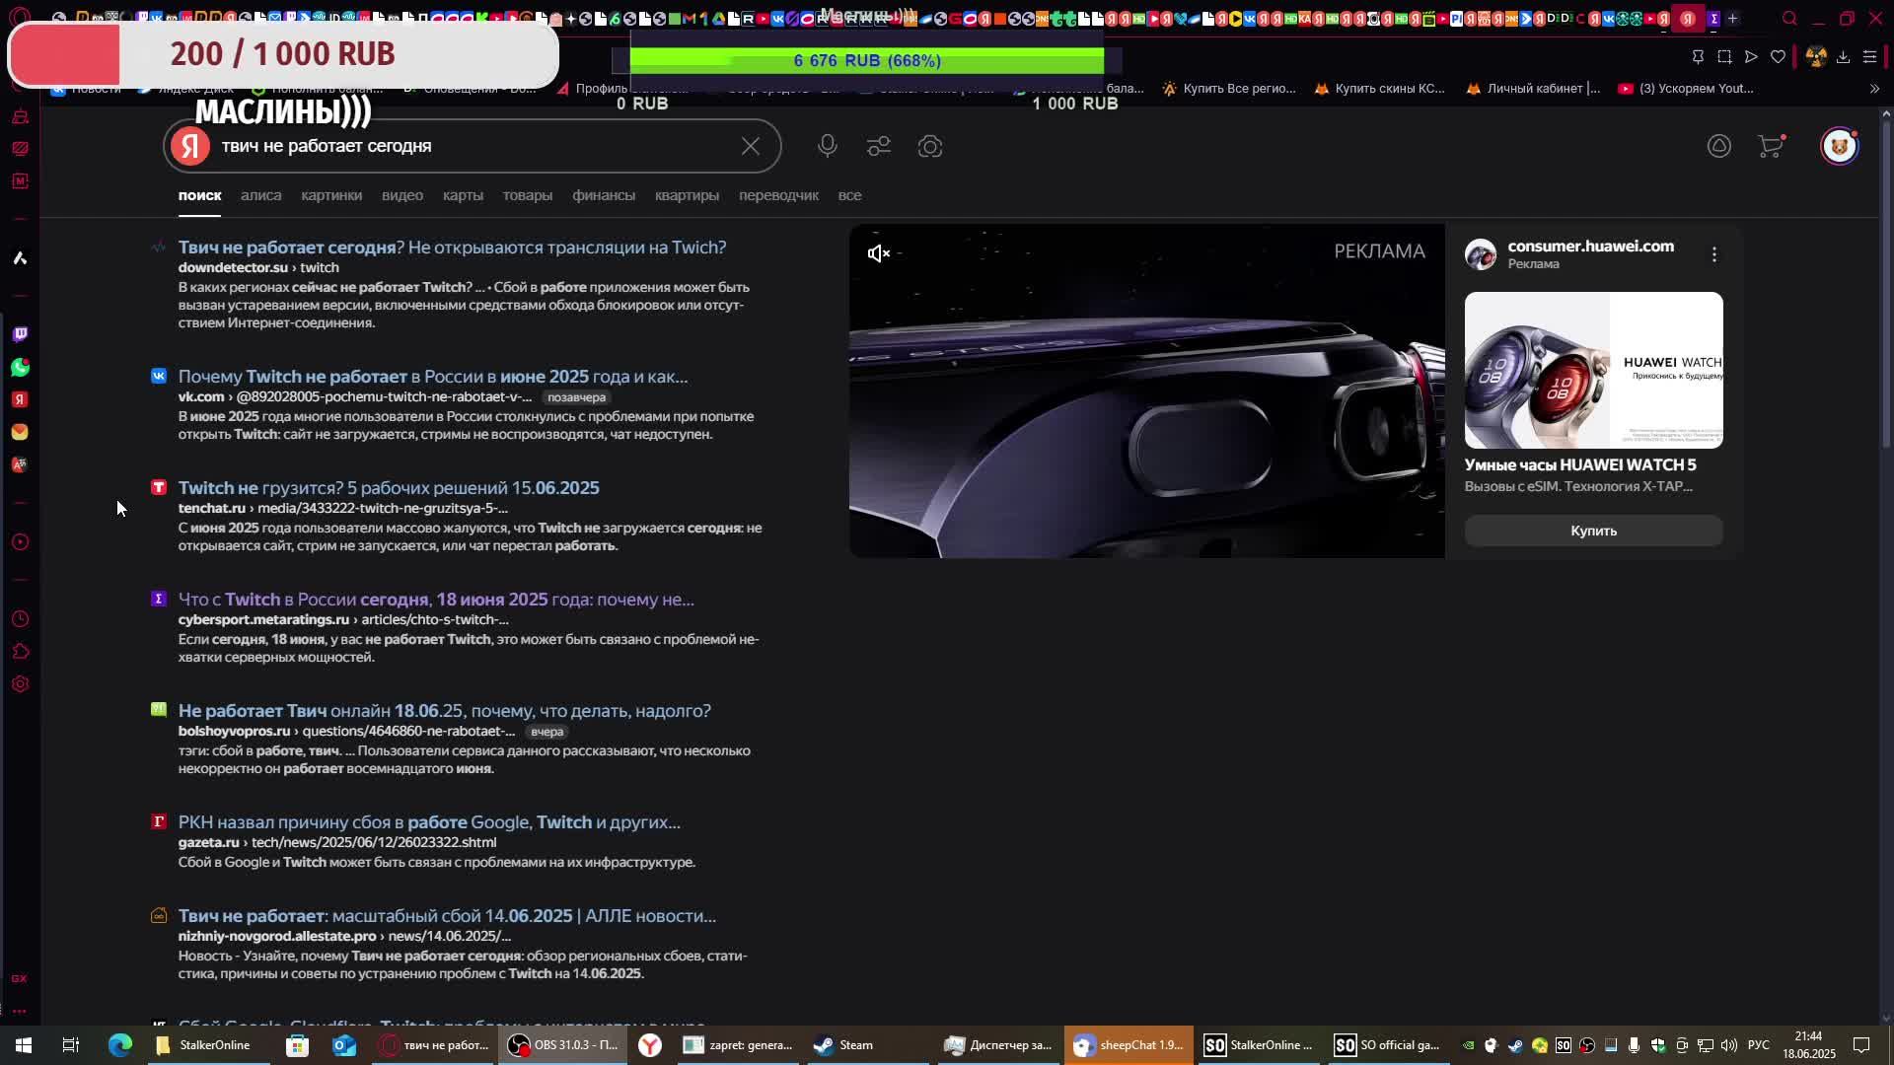
Task: Open Easy Setup sliders icon in the toolbar
Action: coord(1869,57)
